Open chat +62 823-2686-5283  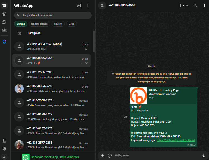[51, 75]
